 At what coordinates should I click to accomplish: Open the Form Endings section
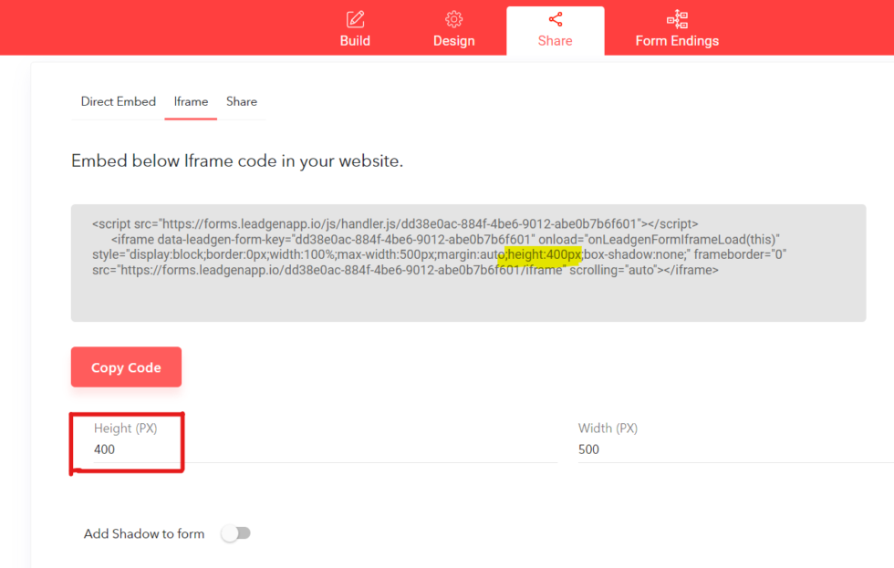(x=677, y=40)
